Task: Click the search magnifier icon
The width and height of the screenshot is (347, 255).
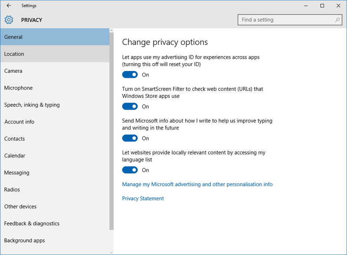Action: pos(337,20)
